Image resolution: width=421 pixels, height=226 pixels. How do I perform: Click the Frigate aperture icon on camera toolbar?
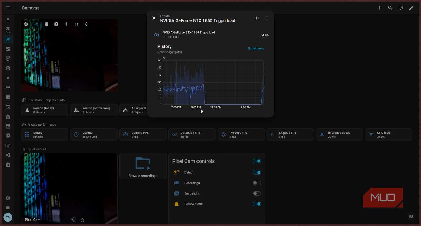click(26, 24)
